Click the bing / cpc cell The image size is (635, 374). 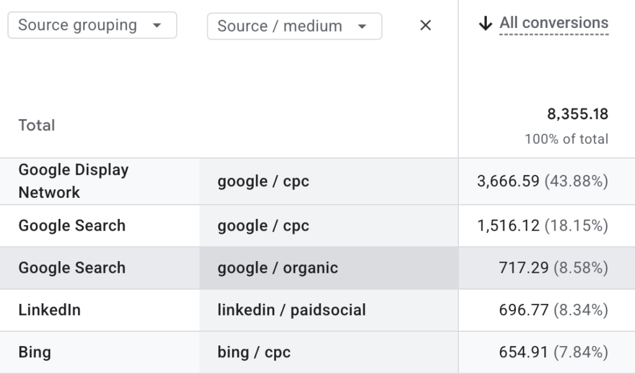254,352
